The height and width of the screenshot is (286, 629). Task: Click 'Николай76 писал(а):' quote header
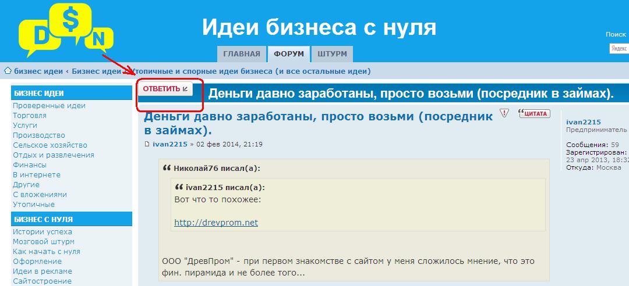pyautogui.click(x=217, y=168)
